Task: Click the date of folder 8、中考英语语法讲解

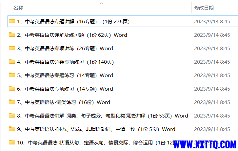Action: (x=212, y=116)
